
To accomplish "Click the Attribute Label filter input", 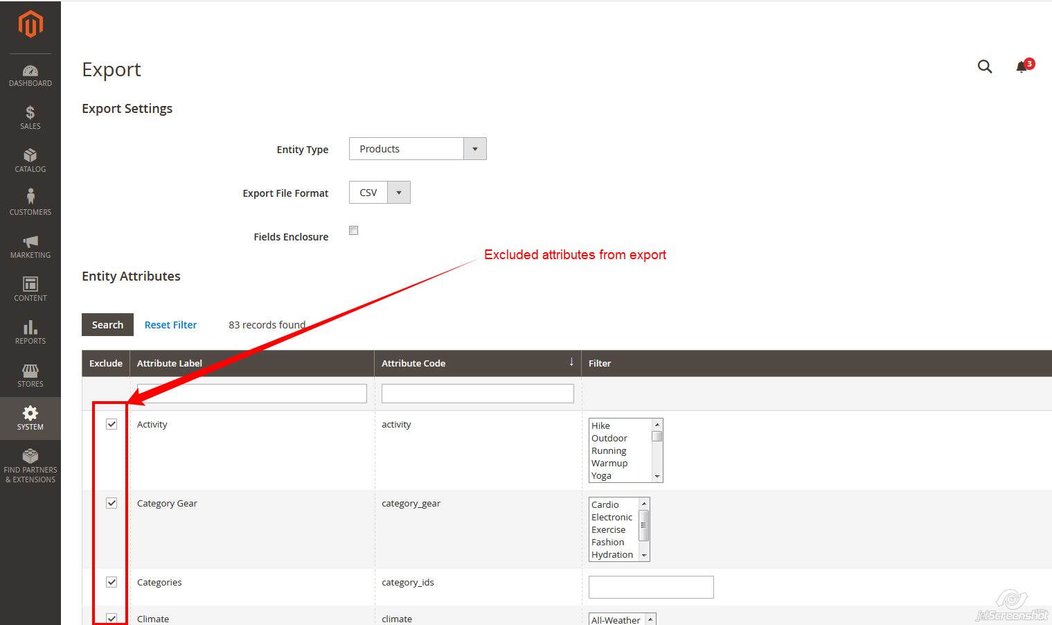I will pyautogui.click(x=252, y=394).
